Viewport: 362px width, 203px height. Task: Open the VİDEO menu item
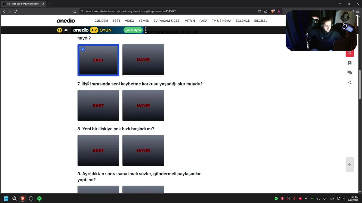(130, 21)
